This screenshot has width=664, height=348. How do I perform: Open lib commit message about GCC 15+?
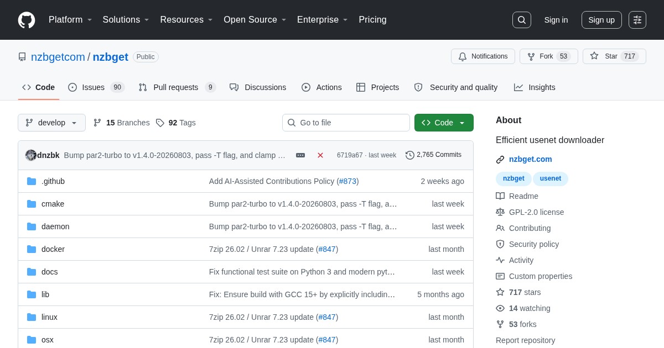point(302,294)
